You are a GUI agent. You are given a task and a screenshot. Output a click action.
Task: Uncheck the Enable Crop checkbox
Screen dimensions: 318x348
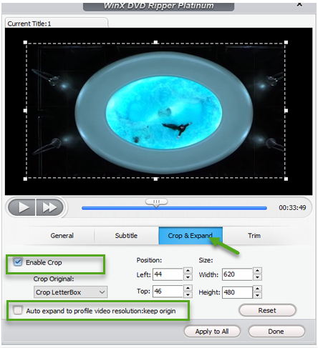click(x=18, y=262)
